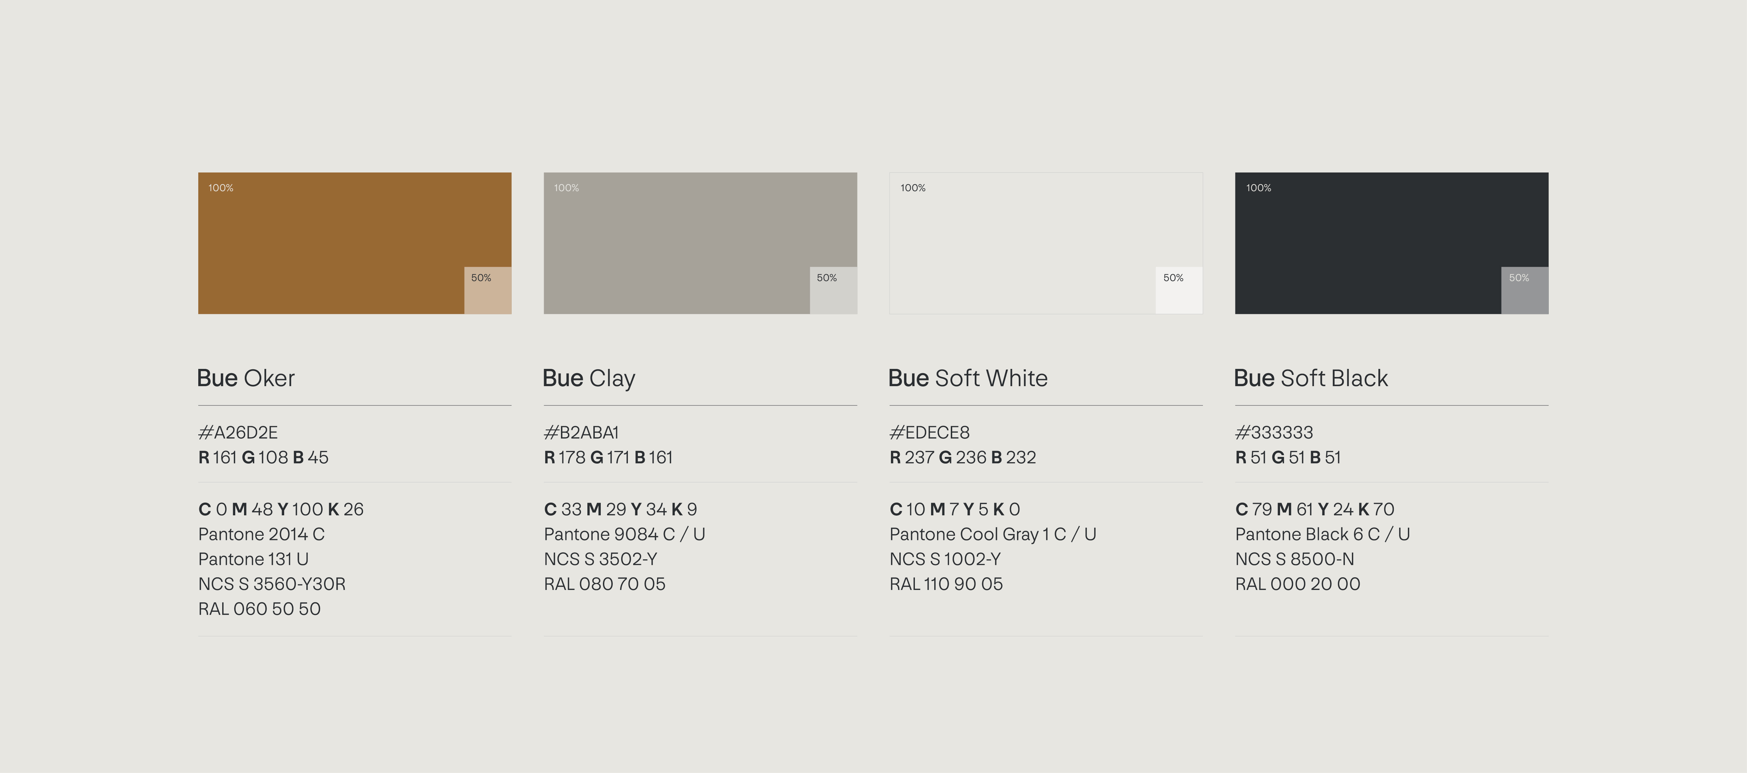Click the Bue Clay heading
The height and width of the screenshot is (773, 1747).
(x=589, y=378)
